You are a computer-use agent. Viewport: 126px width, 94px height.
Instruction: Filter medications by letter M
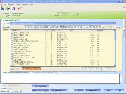click(61, 27)
